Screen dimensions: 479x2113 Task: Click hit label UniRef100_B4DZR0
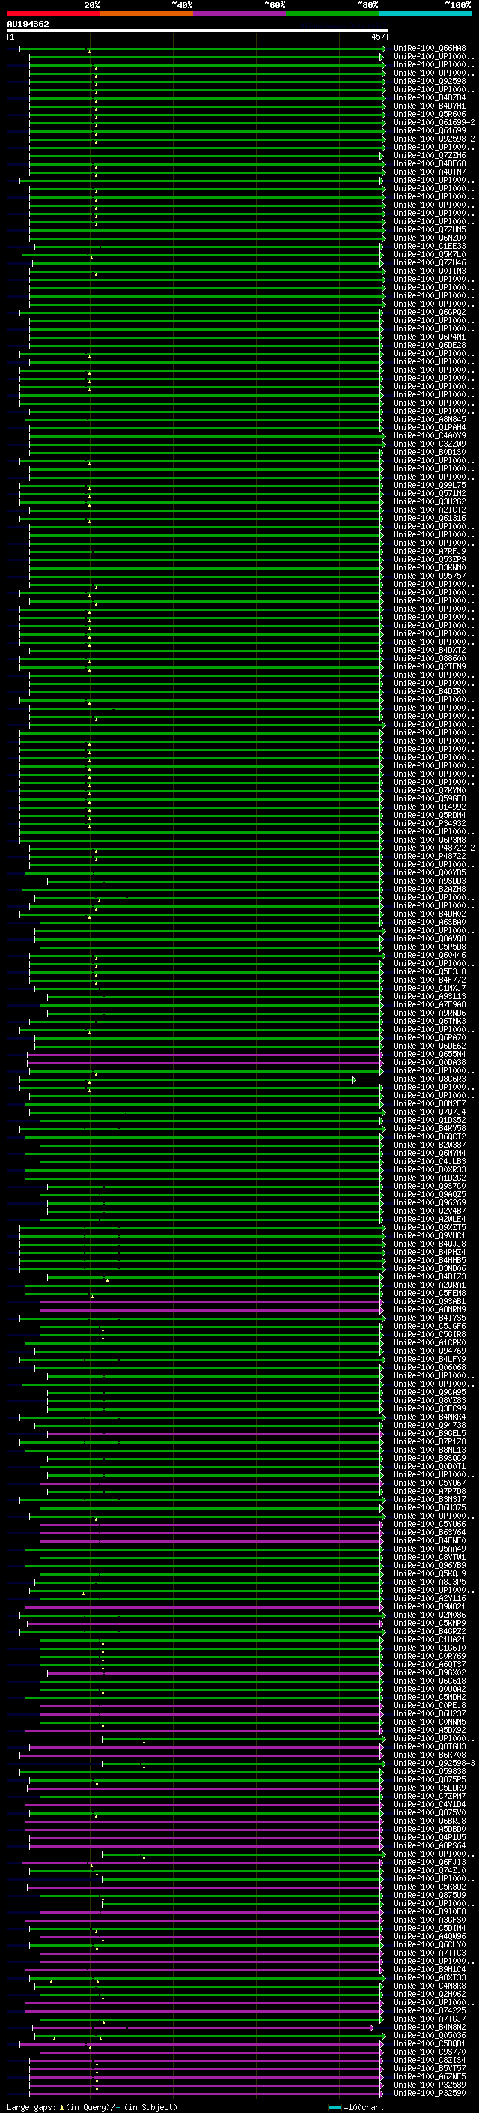pos(429,692)
